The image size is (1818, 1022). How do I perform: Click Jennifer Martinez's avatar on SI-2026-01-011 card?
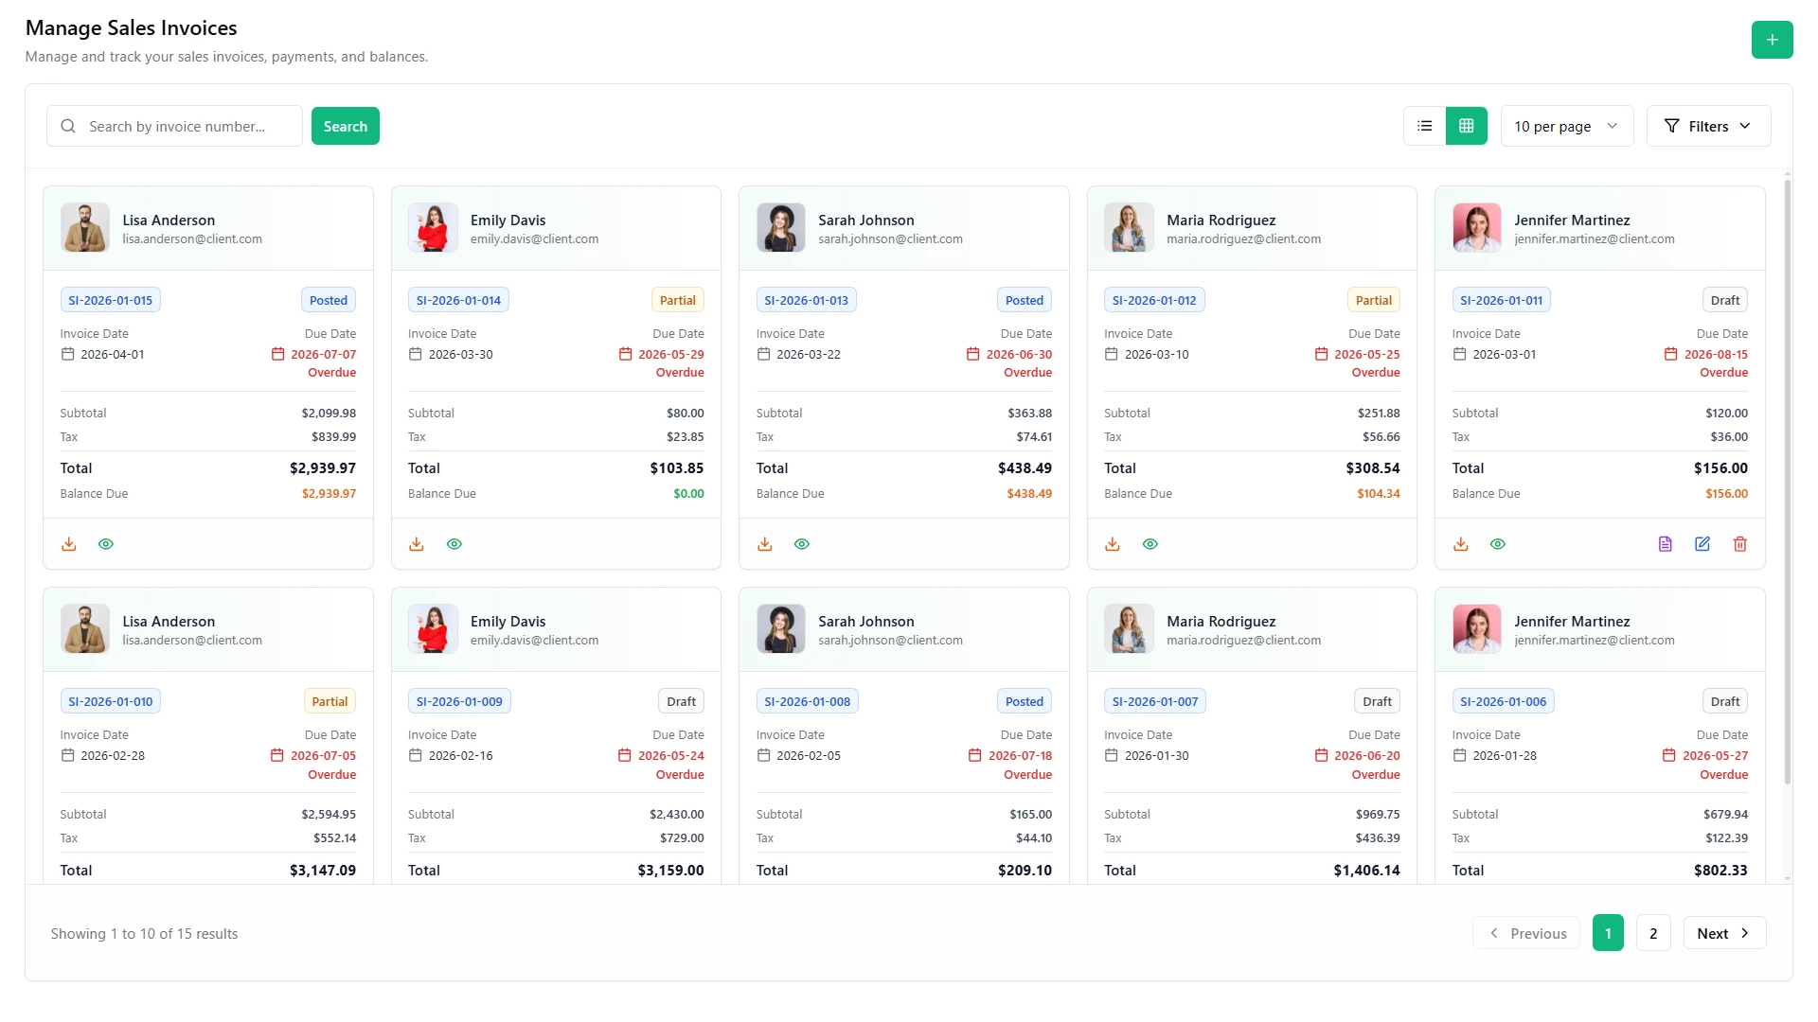pyautogui.click(x=1477, y=228)
